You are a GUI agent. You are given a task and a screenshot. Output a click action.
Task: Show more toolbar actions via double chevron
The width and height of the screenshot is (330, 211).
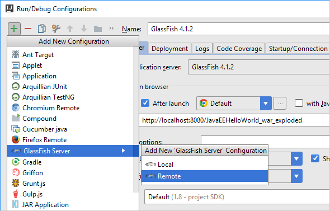tap(111, 28)
